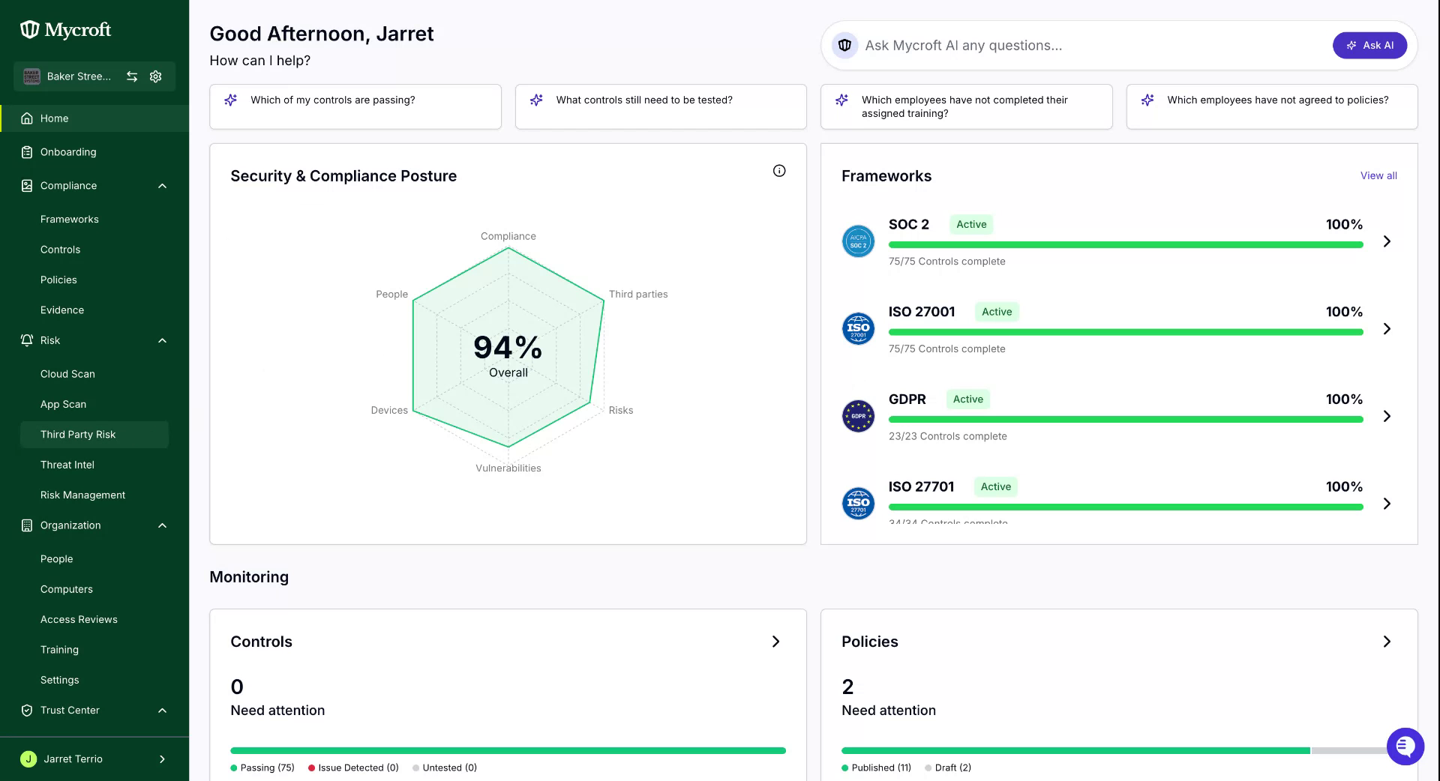The height and width of the screenshot is (781, 1440).
Task: Click the ISO 27001 framework logo
Action: tap(858, 328)
